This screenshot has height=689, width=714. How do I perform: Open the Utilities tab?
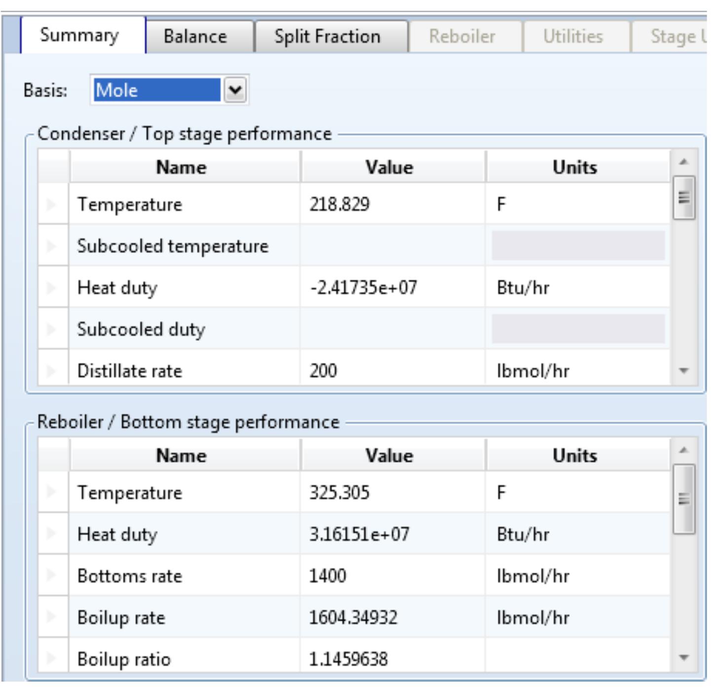pyautogui.click(x=573, y=36)
